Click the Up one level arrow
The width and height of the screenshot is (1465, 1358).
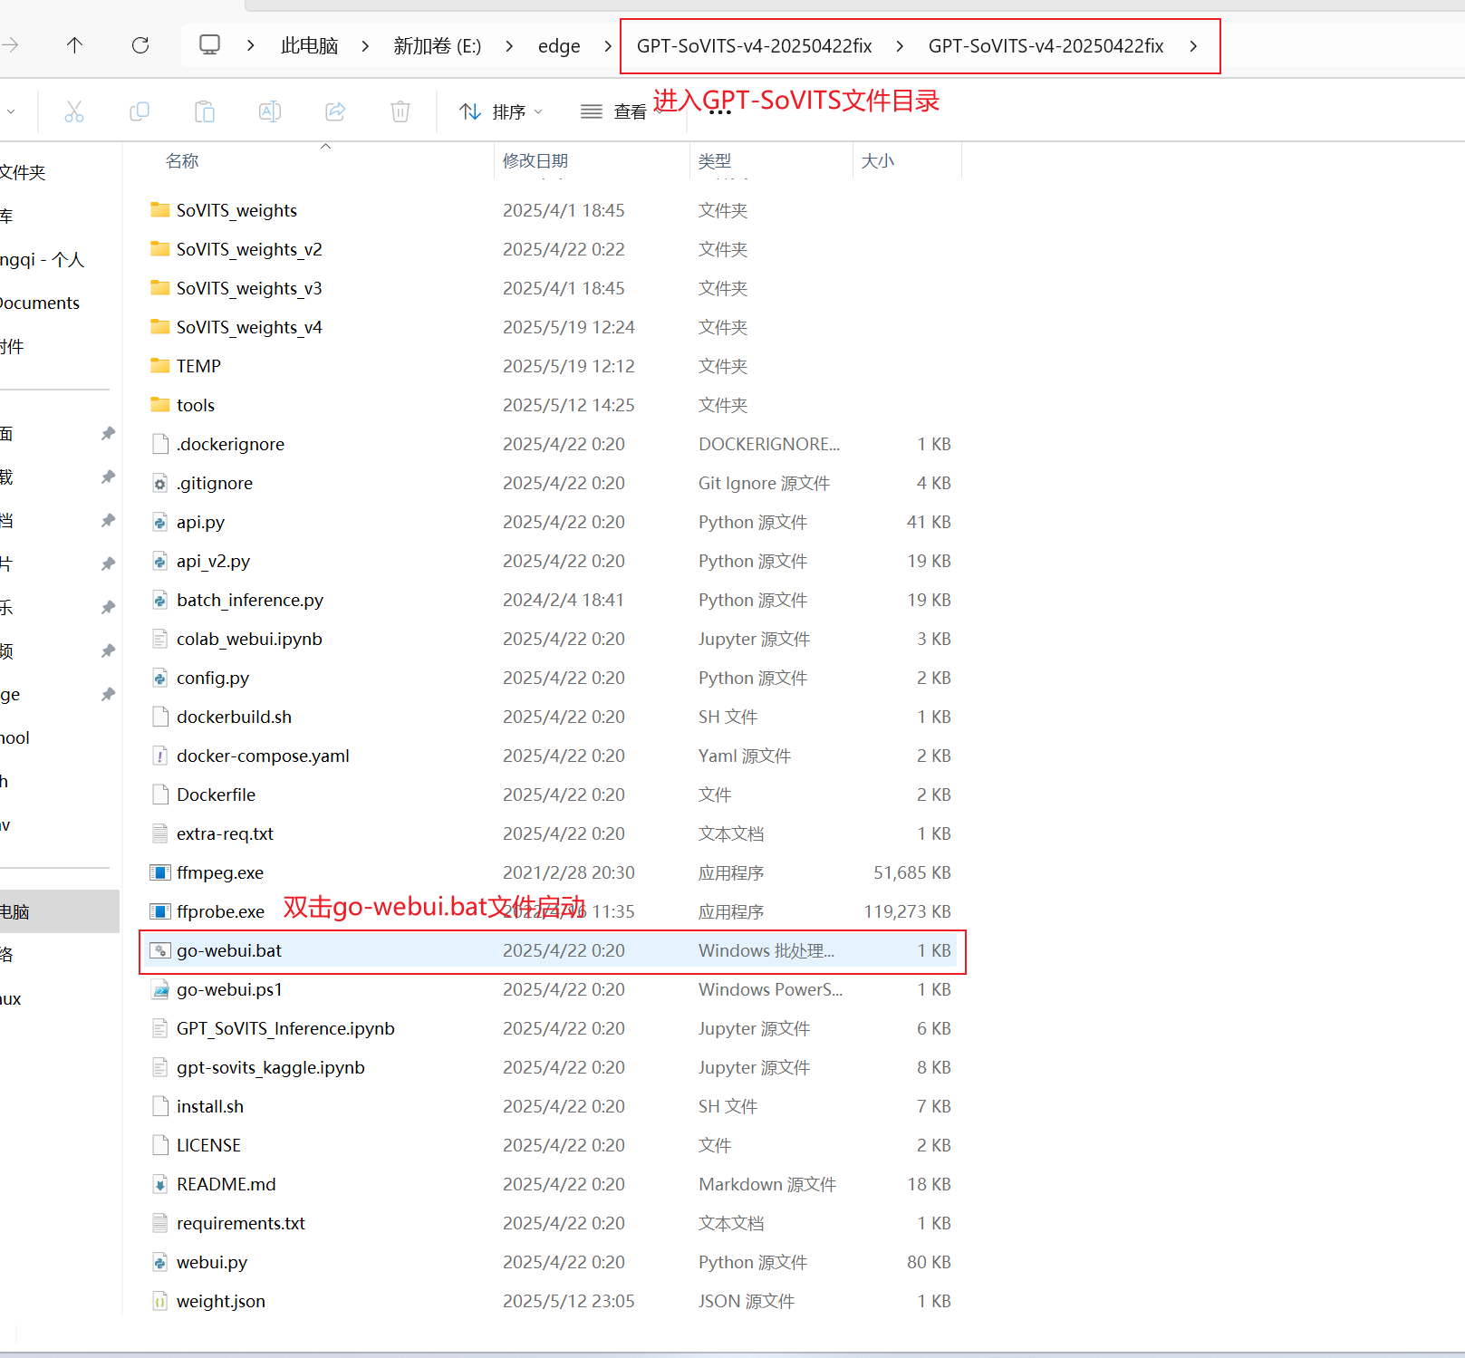pos(75,45)
